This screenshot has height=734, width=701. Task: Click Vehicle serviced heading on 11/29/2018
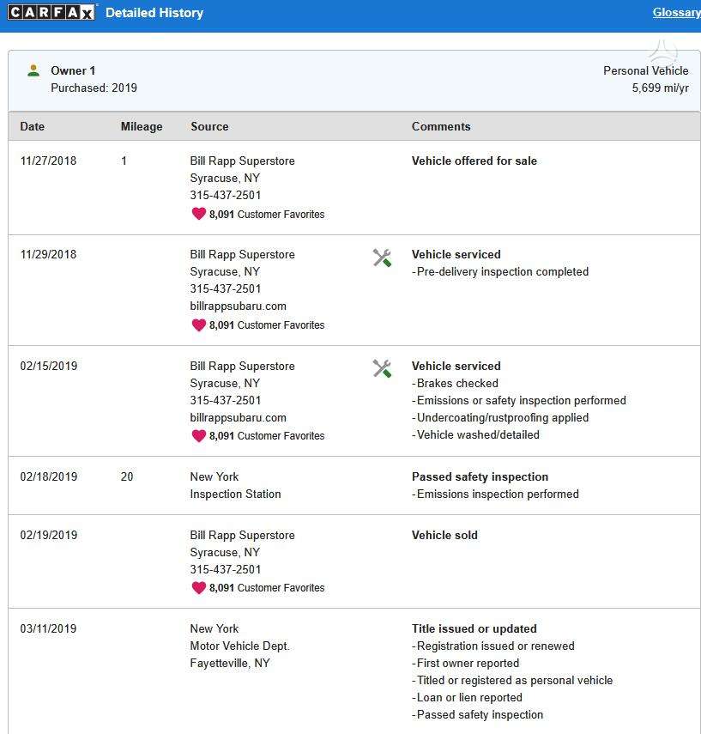point(456,255)
